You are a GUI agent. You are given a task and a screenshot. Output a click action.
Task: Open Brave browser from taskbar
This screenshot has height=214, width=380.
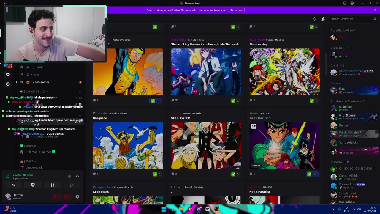(190, 209)
